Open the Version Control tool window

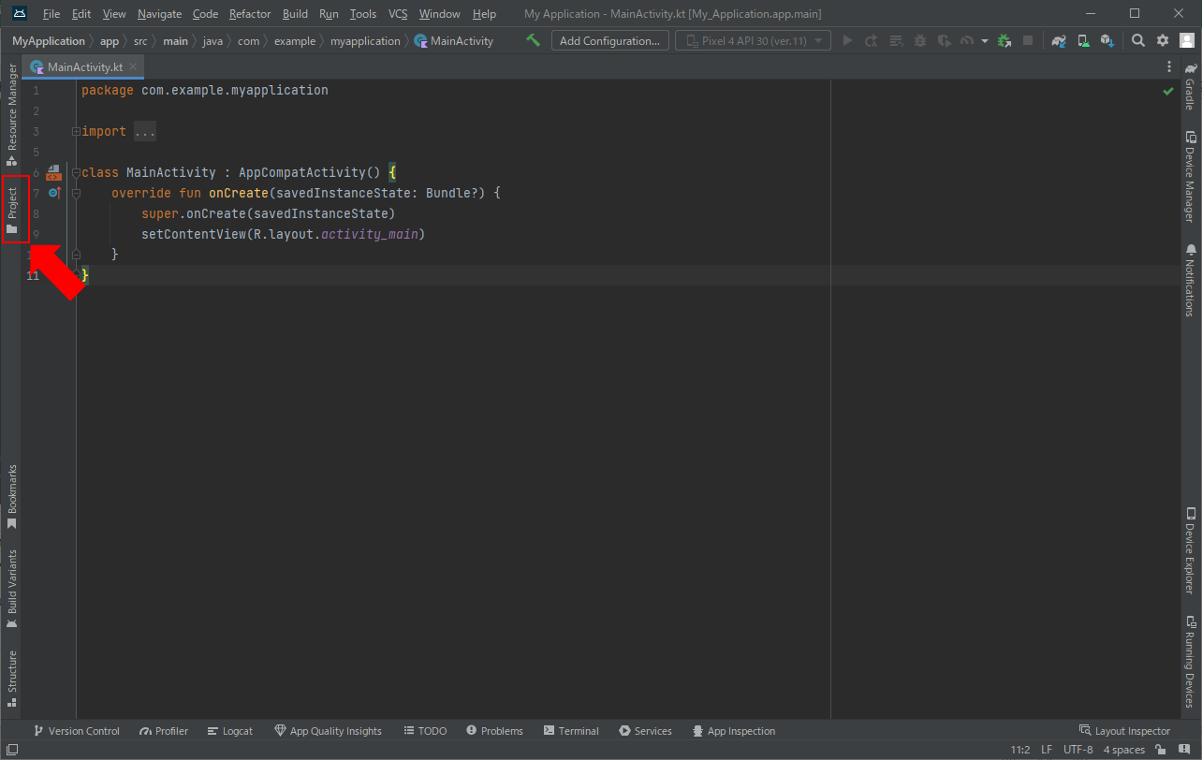click(x=77, y=731)
